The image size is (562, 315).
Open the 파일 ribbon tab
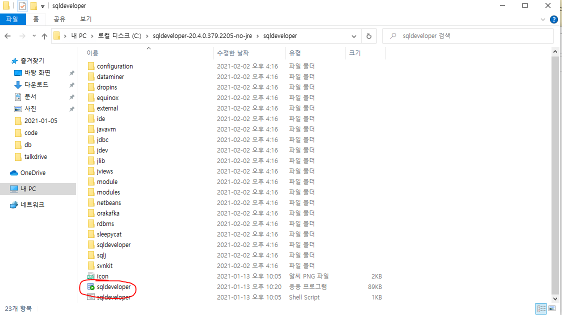coord(12,19)
